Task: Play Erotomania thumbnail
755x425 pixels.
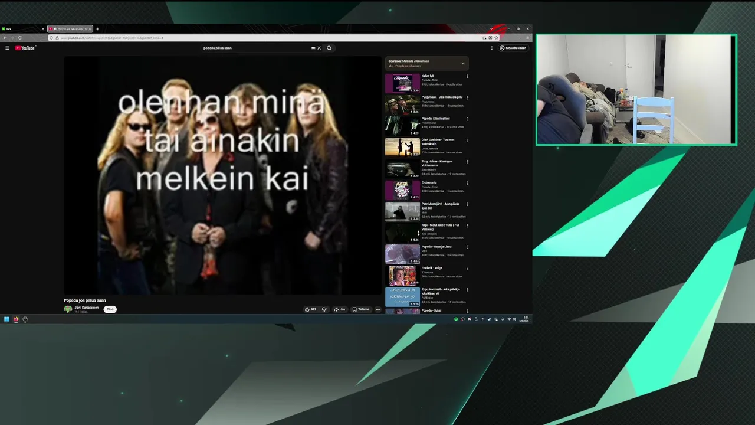Action: coord(402,190)
